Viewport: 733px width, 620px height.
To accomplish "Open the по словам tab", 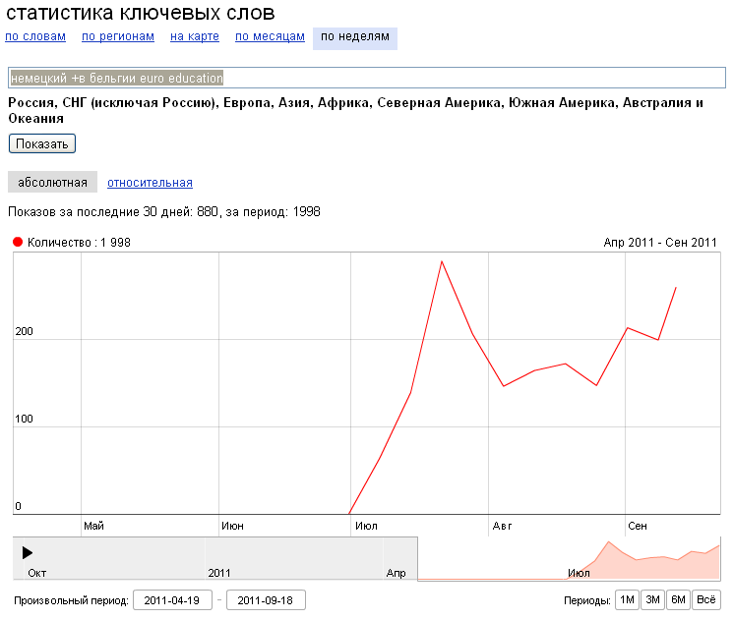I will click(35, 37).
